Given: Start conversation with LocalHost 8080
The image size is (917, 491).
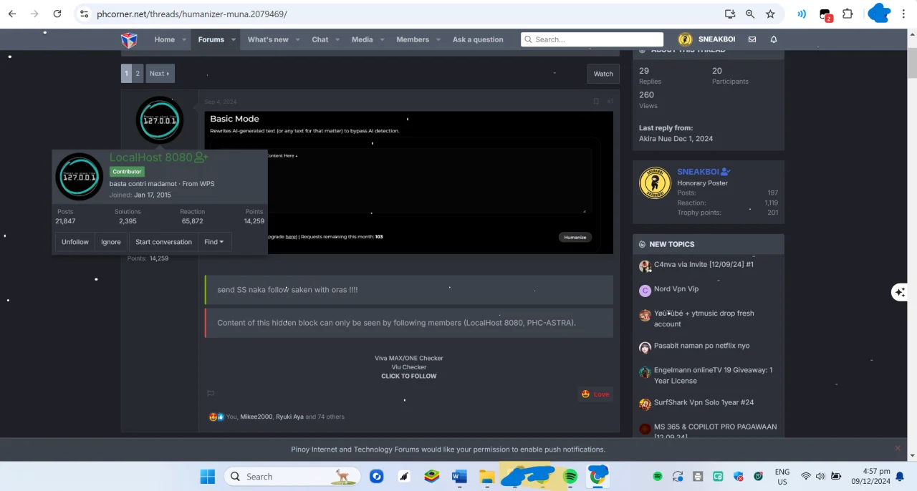Looking at the screenshot, I should pyautogui.click(x=163, y=242).
